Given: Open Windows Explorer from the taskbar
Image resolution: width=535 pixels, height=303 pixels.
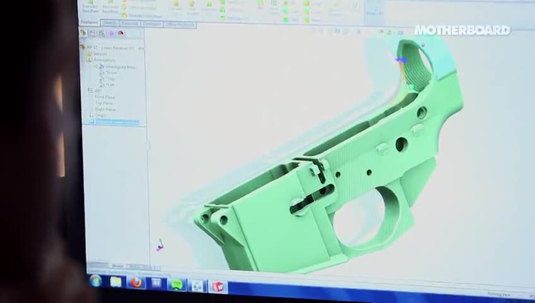Looking at the screenshot, I should coord(115,282).
